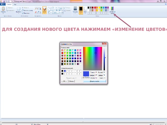Click the Save icon in quick access toolbar
The height and width of the screenshot is (125, 167).
tap(4, 1)
